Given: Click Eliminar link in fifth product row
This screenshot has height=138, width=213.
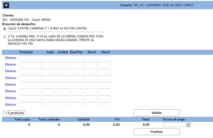Looking at the screenshot, I should point(11,85).
